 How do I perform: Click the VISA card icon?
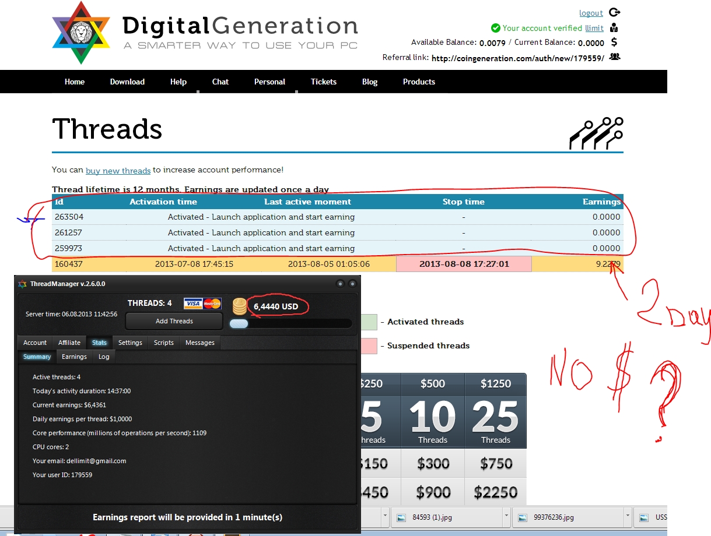coord(193,304)
